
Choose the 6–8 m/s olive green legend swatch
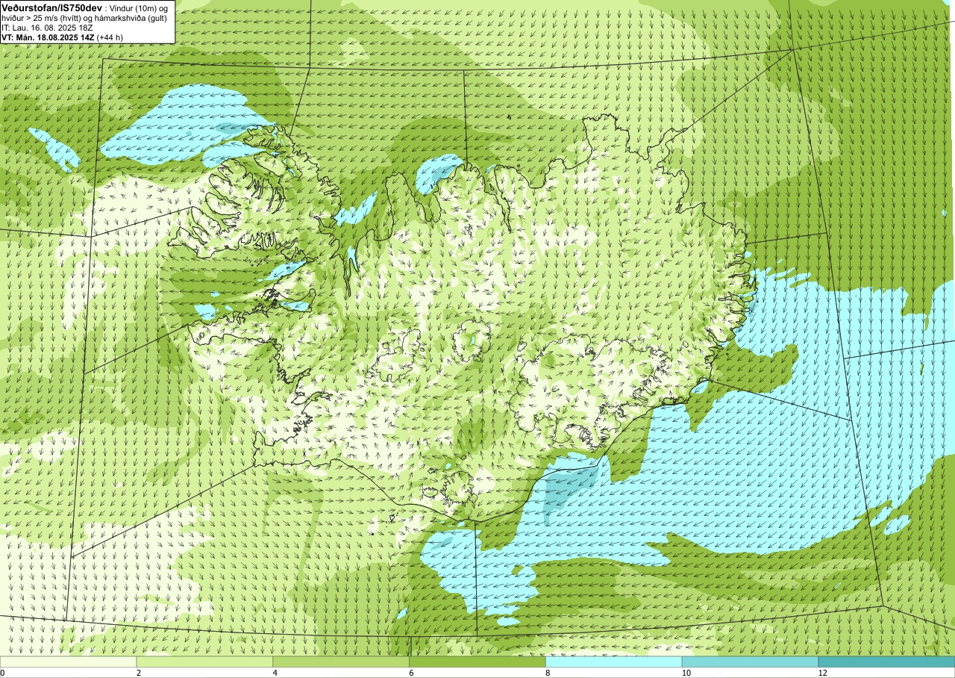[x=477, y=662]
